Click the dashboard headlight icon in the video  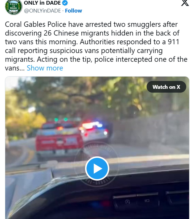point(147,201)
